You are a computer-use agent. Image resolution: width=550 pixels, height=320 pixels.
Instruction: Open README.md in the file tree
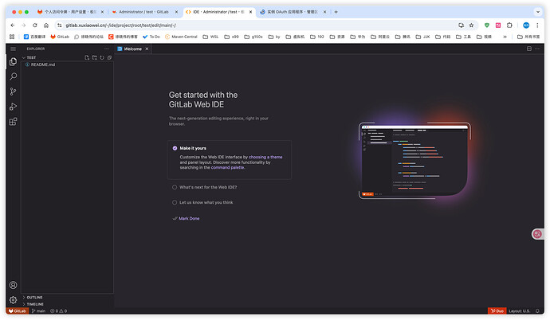pos(43,64)
